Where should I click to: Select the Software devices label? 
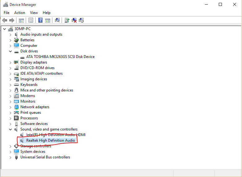(x=34, y=124)
